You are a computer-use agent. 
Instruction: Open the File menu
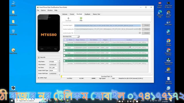point(38,10)
